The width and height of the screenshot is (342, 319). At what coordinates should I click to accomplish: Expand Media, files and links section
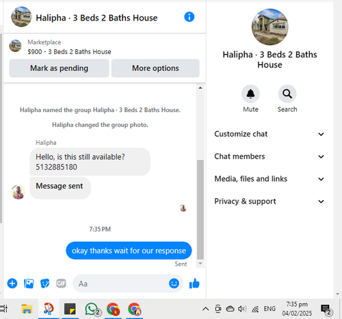(x=269, y=179)
